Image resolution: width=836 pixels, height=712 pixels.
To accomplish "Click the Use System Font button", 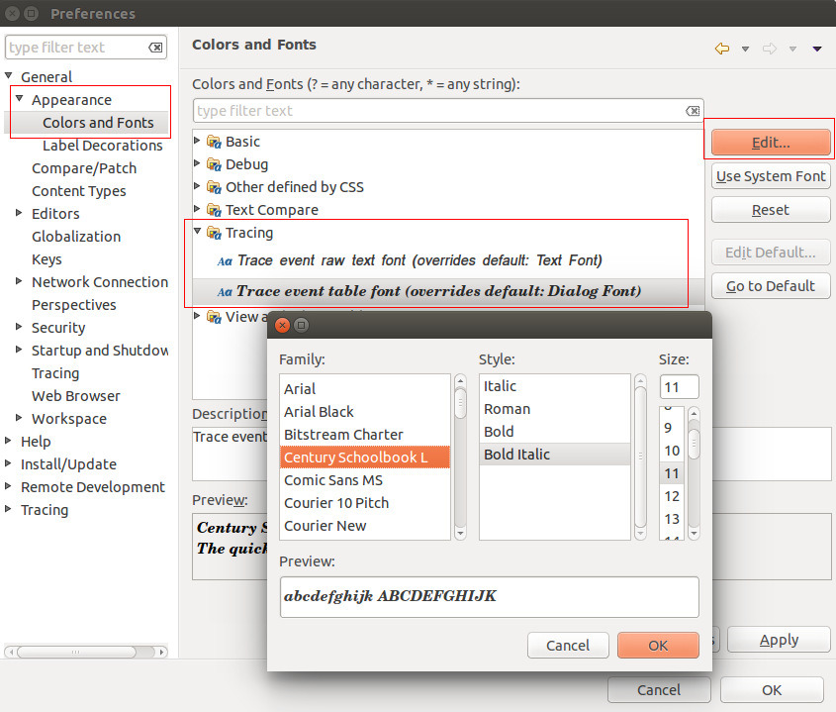I will [770, 176].
